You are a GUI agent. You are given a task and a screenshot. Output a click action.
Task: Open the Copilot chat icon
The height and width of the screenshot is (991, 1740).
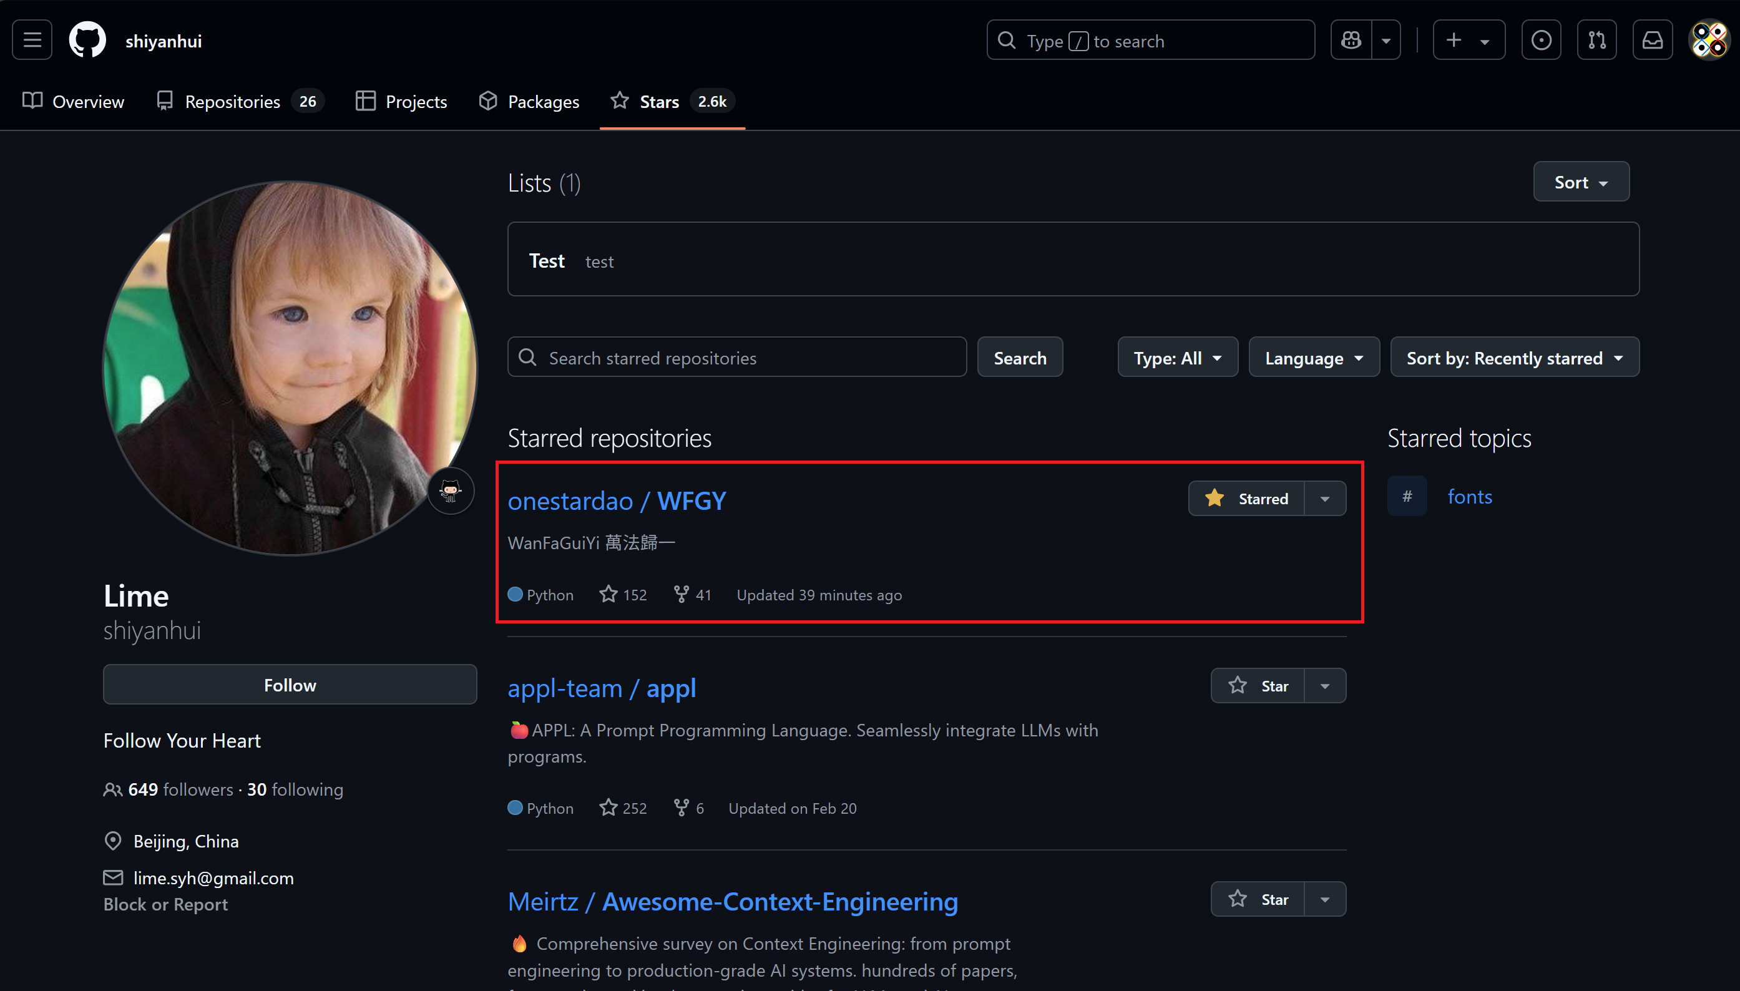pos(1351,40)
